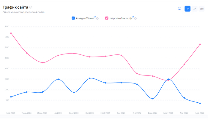Click the pink data point for Май 2024

point(200,44)
